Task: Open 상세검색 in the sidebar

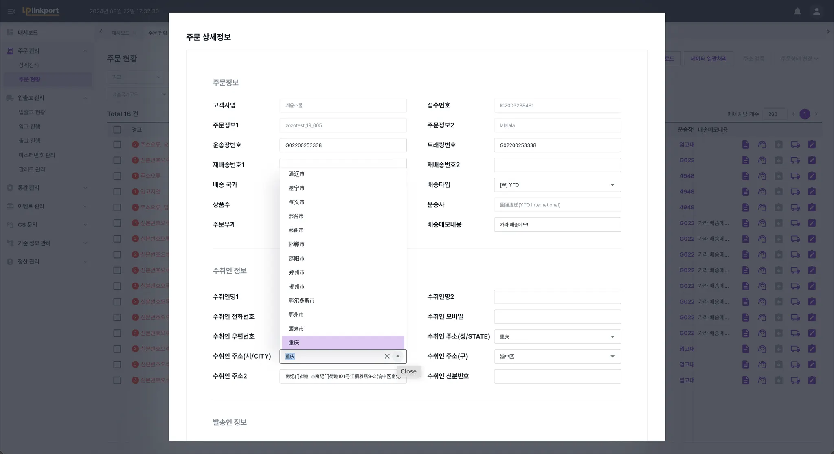Action: pyautogui.click(x=29, y=65)
